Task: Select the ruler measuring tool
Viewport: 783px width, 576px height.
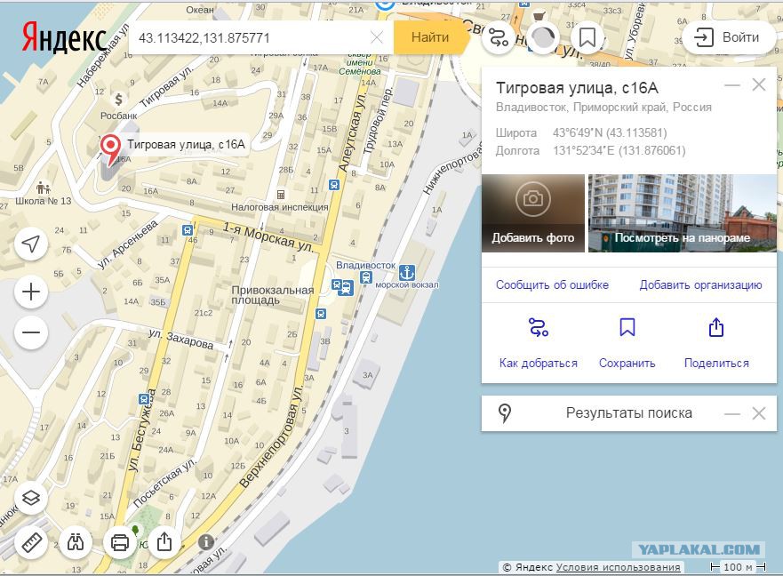Action: tap(31, 542)
